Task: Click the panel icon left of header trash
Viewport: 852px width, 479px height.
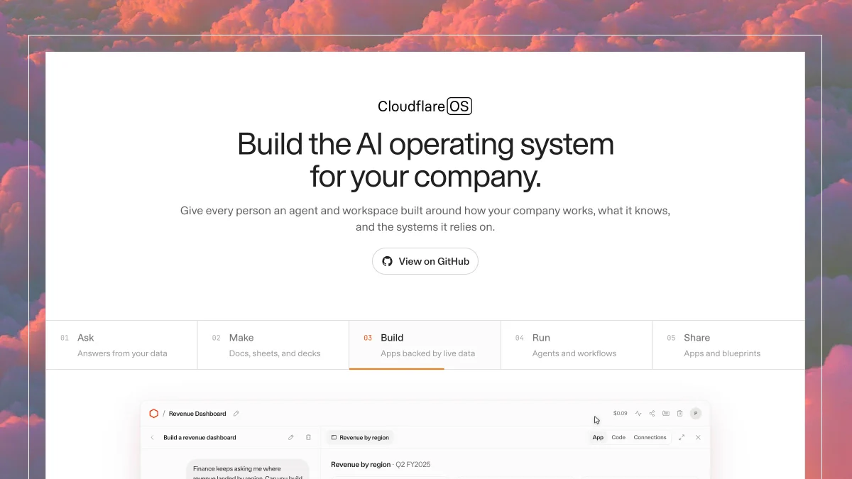Action: pos(665,413)
